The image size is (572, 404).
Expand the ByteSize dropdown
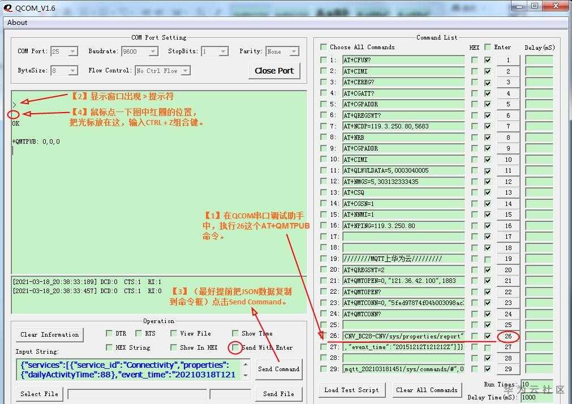pyautogui.click(x=73, y=70)
